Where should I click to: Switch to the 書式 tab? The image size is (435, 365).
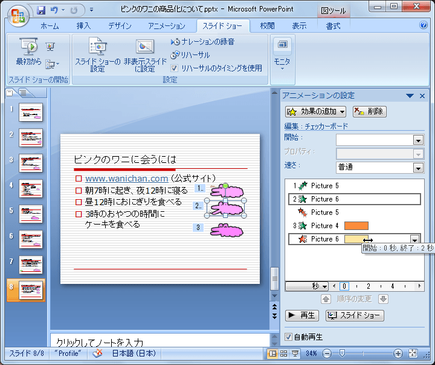tap(333, 26)
